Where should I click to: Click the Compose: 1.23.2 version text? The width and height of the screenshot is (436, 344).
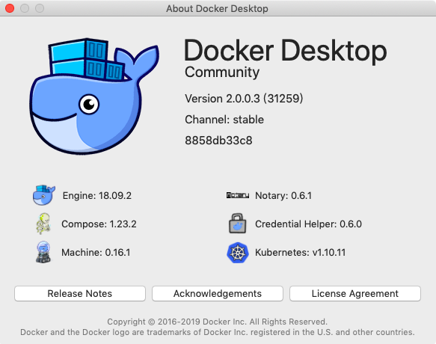point(99,224)
